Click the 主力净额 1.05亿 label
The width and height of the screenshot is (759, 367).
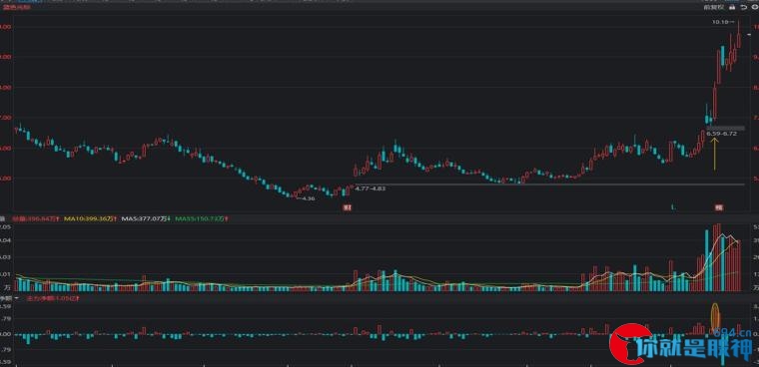(52, 298)
